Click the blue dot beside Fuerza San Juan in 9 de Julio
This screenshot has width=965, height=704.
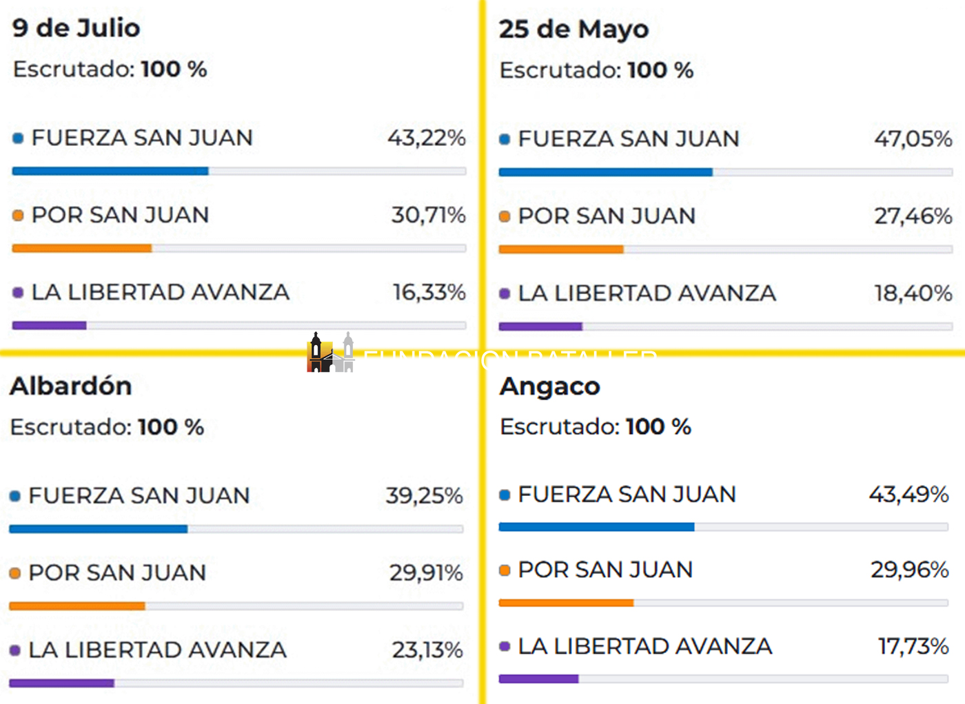pyautogui.click(x=19, y=138)
